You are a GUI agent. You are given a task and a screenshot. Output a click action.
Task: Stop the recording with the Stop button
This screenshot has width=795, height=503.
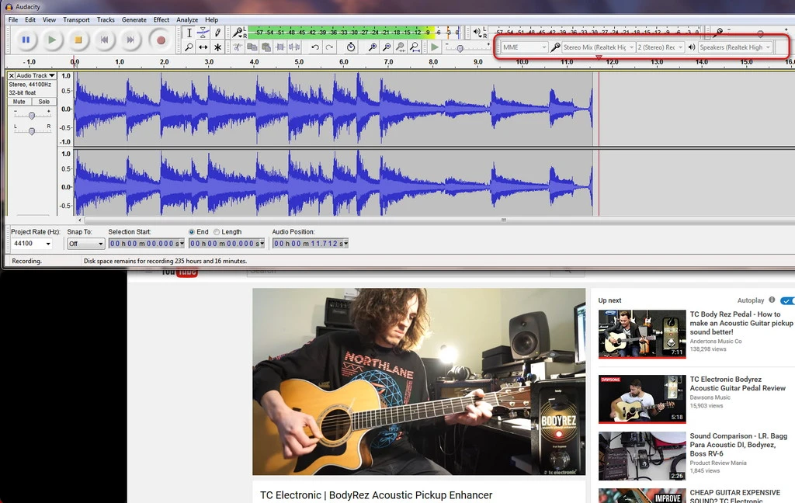point(78,40)
